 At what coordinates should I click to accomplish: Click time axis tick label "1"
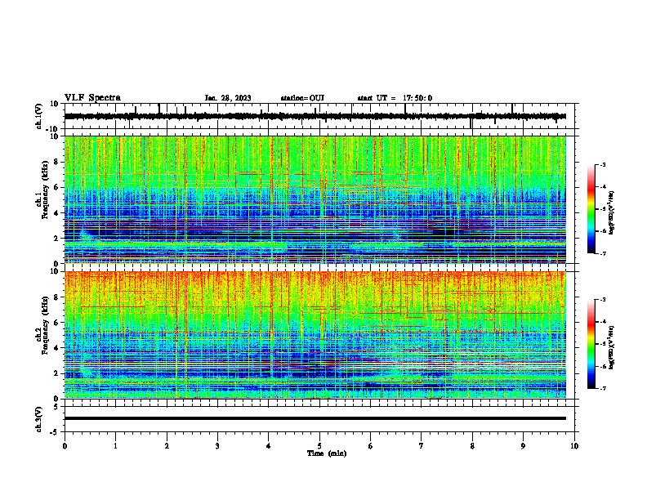115,446
